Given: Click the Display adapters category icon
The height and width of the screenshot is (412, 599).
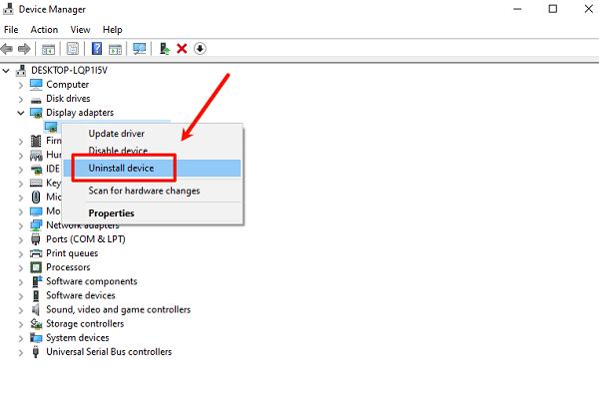Looking at the screenshot, I should pyautogui.click(x=36, y=113).
